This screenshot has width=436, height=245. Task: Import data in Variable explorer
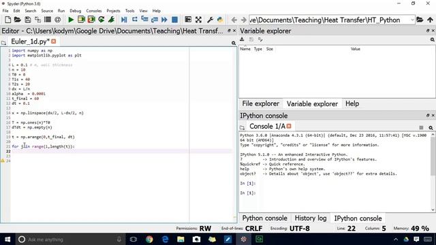tap(243, 39)
